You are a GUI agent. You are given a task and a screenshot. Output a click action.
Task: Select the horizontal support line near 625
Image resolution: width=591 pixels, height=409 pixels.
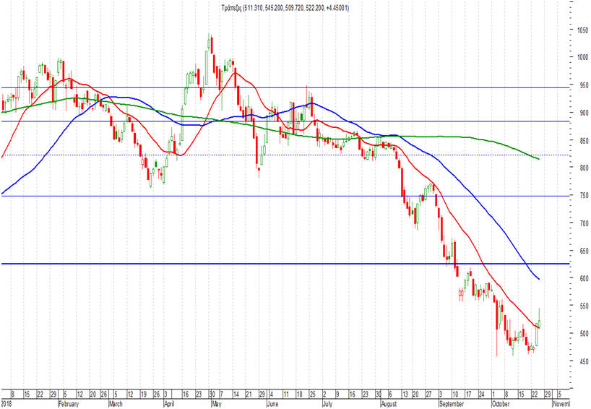pyautogui.click(x=285, y=264)
